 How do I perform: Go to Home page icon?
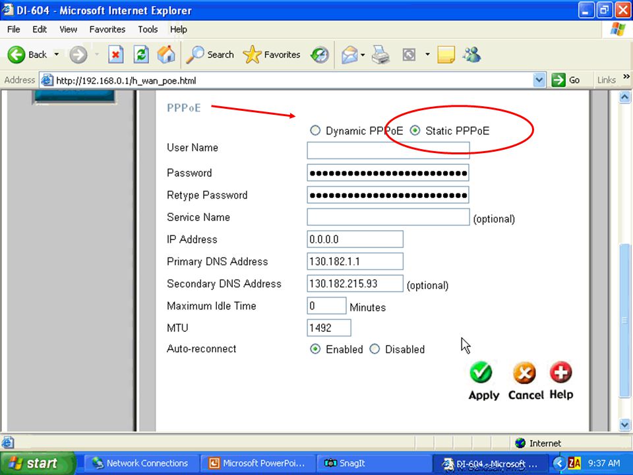tap(166, 55)
